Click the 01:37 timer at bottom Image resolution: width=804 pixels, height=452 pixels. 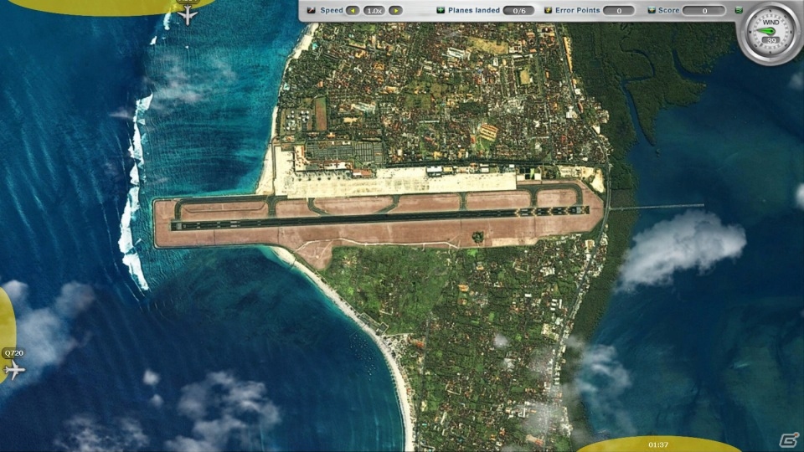click(x=658, y=444)
